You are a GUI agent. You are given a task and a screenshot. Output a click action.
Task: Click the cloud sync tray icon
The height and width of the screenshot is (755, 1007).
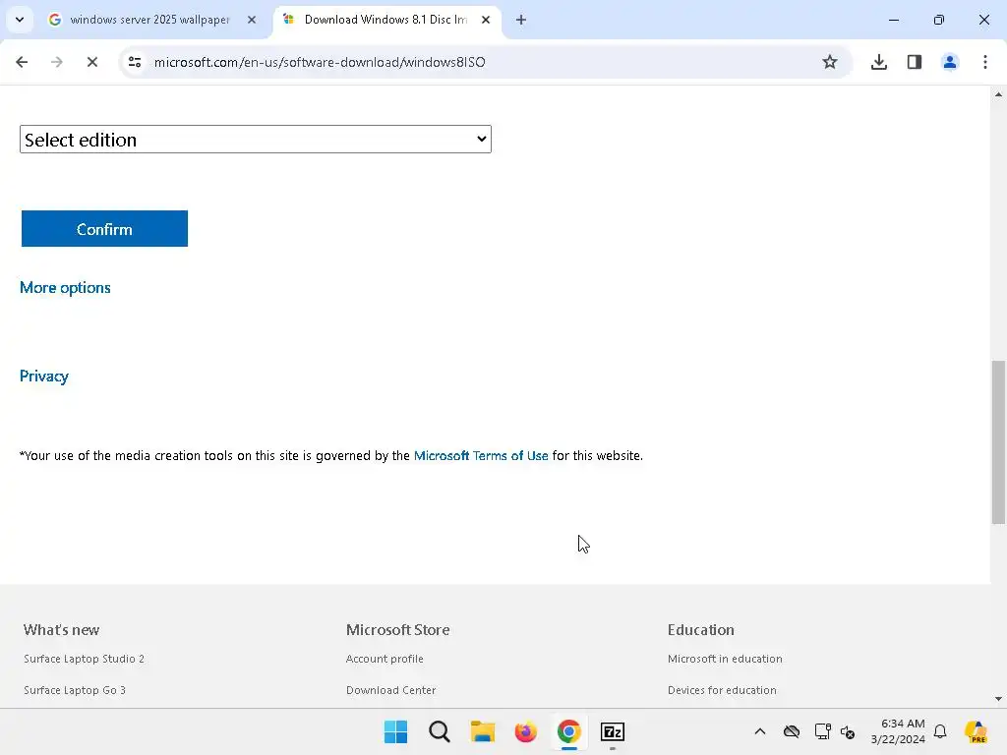792,731
